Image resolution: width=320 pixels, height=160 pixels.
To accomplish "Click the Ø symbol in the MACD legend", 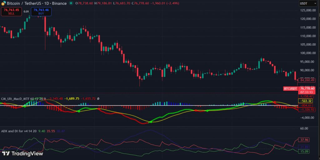I will 98,99.
